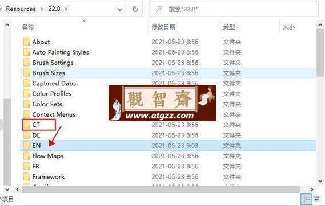Screen dimensions: 325x206
Task: Select the Flow Maps folder name
Action: point(48,156)
